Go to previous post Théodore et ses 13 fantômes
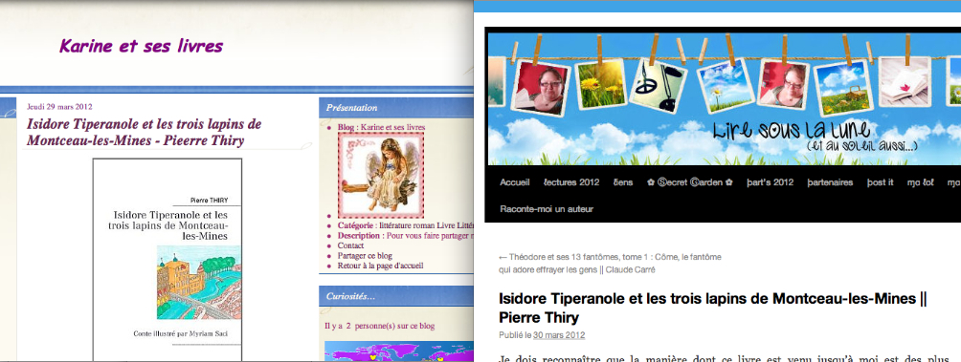961x362 pixels. point(610,263)
